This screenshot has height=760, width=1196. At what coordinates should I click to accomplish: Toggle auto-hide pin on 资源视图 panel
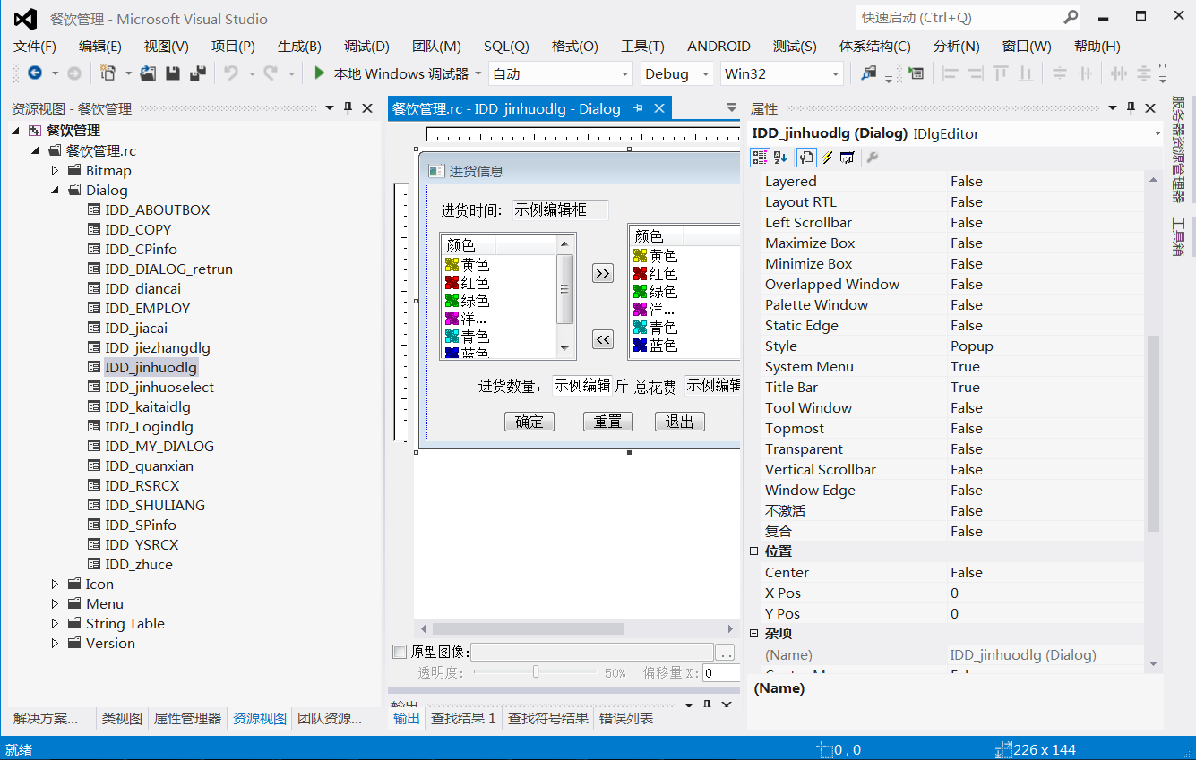348,107
